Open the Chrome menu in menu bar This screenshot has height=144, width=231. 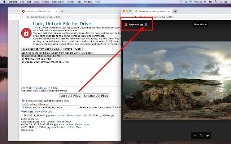tap(13, 2)
